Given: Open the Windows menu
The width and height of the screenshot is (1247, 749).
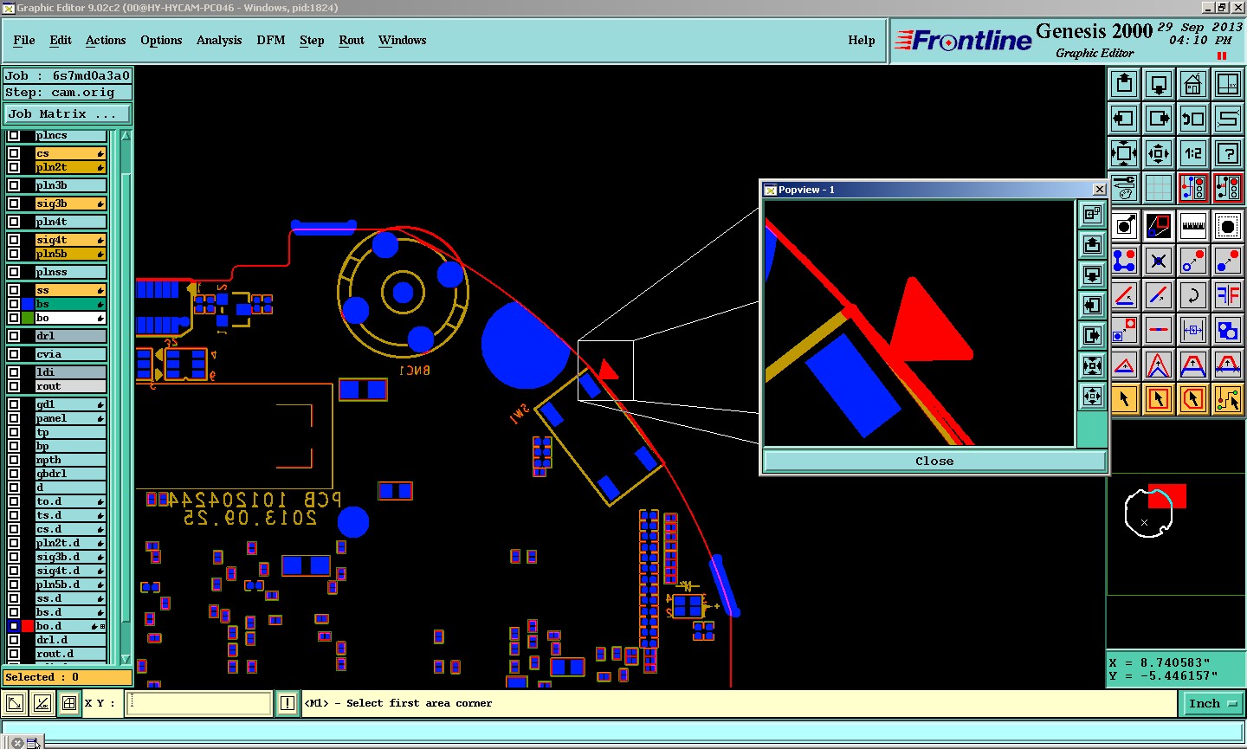Looking at the screenshot, I should [x=403, y=40].
